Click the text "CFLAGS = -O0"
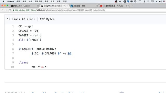This screenshot has height=93, width=166. tap(28, 31)
